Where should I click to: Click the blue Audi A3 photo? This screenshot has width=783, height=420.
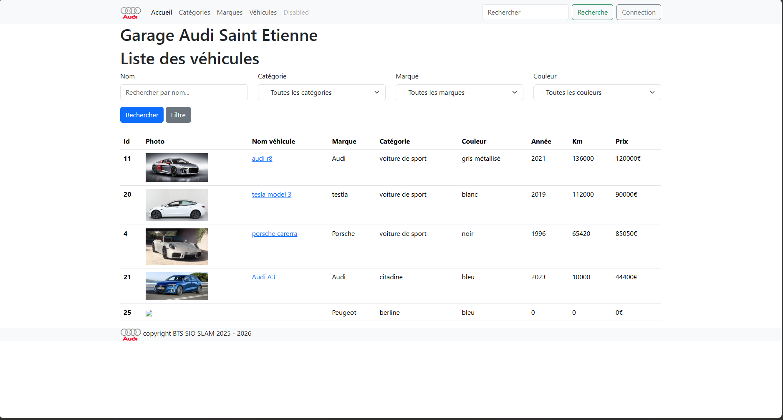(x=177, y=286)
